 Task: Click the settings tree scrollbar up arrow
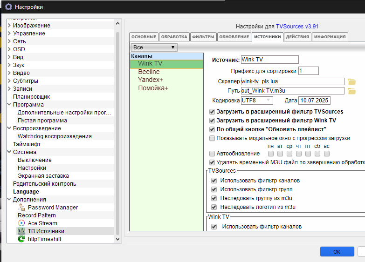pyautogui.click(x=117, y=23)
